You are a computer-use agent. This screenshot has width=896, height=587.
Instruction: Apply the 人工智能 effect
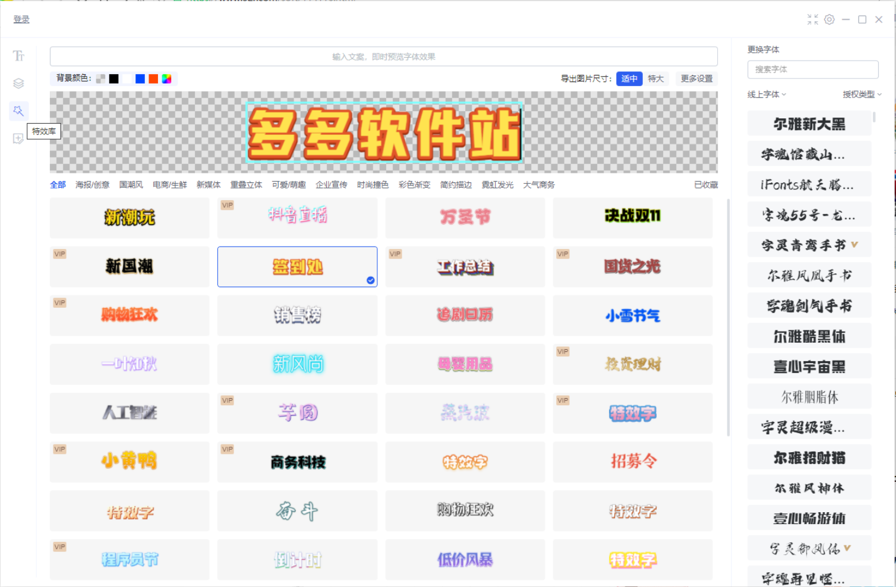[x=130, y=413]
